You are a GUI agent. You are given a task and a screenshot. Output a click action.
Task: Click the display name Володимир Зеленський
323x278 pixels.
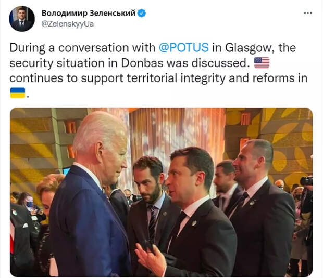(x=89, y=13)
